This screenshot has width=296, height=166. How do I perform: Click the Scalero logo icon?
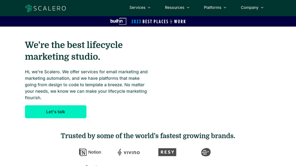click(x=29, y=8)
